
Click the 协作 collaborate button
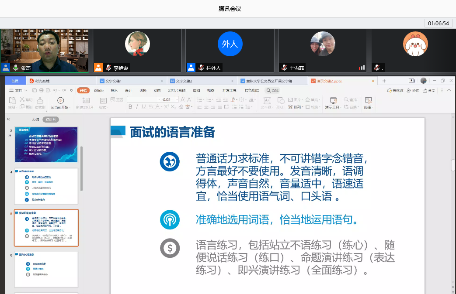tap(412, 90)
